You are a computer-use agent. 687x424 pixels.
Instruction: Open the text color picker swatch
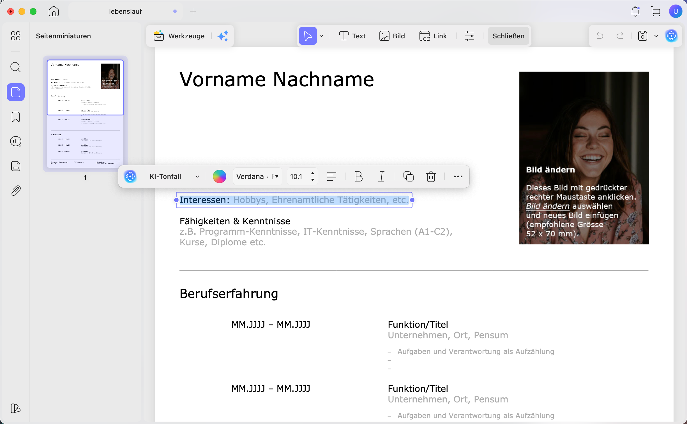[x=219, y=176]
